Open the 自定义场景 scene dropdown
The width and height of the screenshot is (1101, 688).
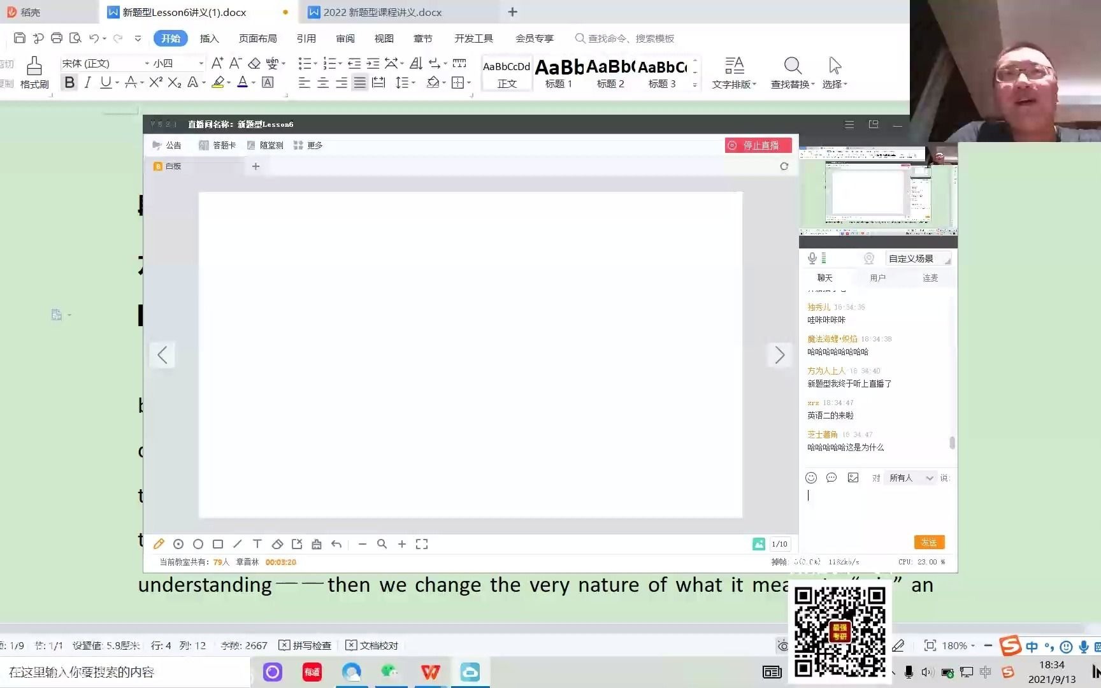point(917,259)
